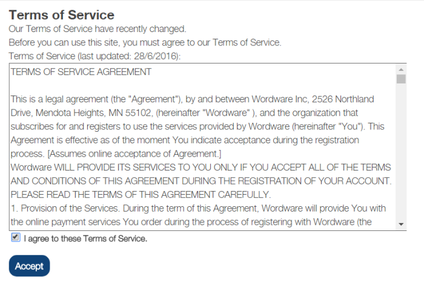Click the 'Agreement is effective as of the moment' line
The width and height of the screenshot is (424, 286).
tap(185, 140)
